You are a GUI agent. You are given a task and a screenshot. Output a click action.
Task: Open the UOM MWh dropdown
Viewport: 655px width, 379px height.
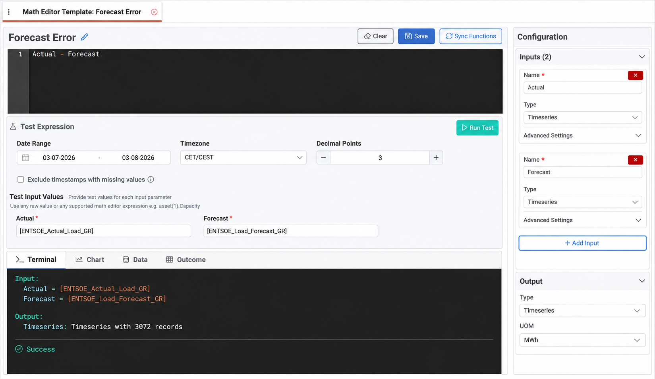pos(582,340)
